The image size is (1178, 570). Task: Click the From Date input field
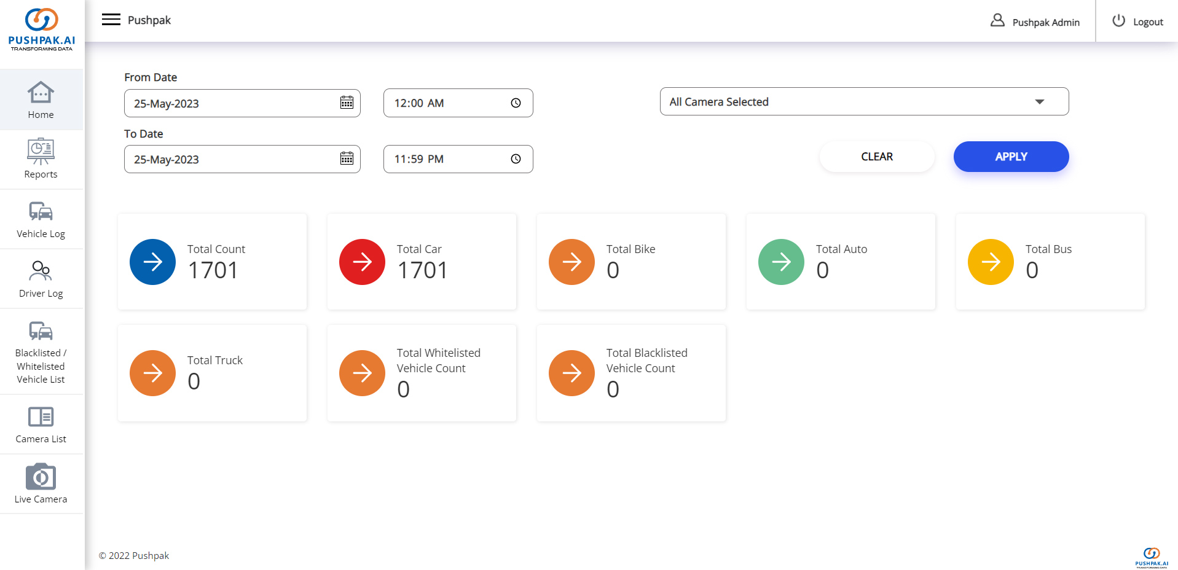tap(234, 103)
